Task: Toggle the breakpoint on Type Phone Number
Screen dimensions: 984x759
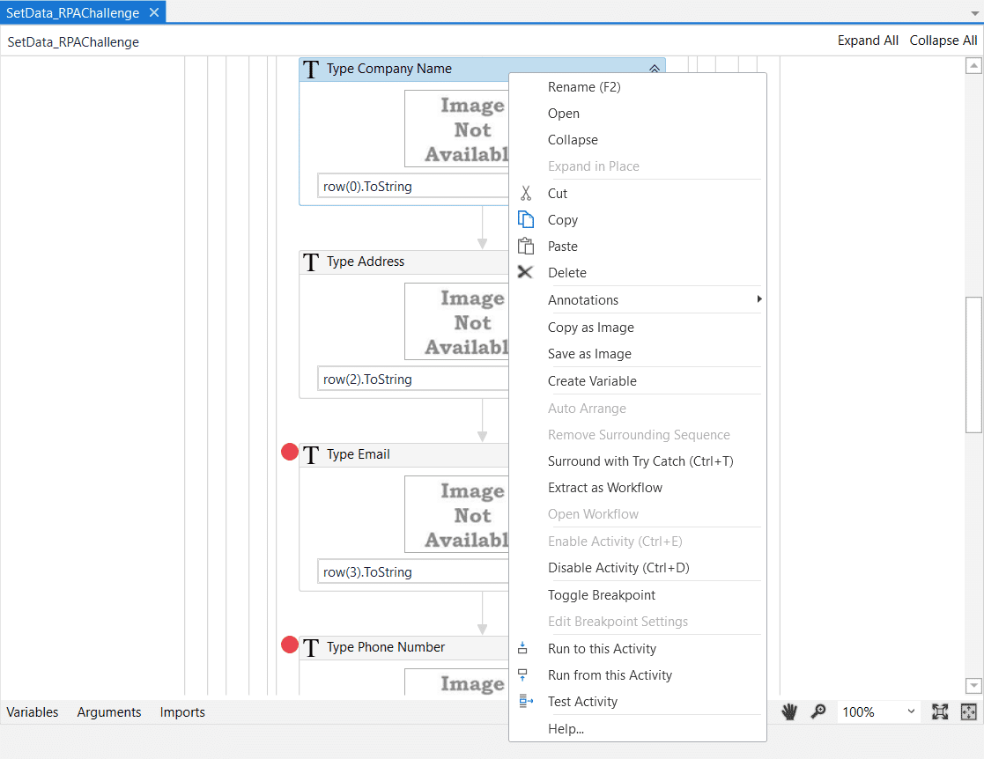Action: [x=289, y=645]
